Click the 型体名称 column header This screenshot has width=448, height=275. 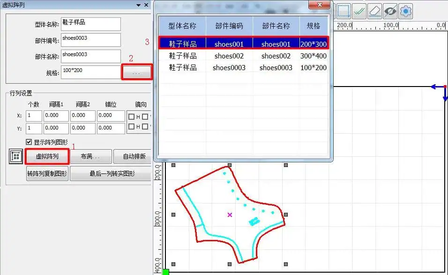pyautogui.click(x=182, y=26)
